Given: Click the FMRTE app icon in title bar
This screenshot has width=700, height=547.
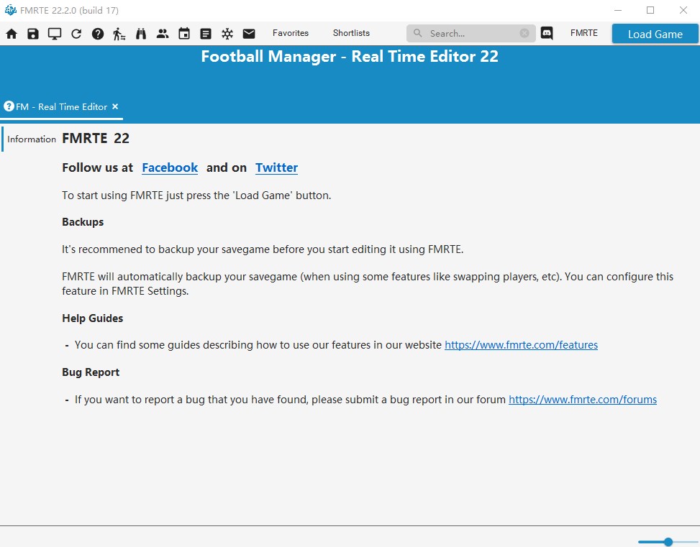Looking at the screenshot, I should [10, 10].
